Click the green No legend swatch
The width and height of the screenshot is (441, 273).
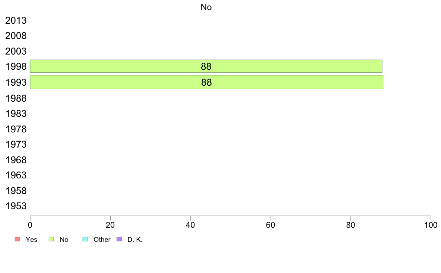tap(52, 239)
